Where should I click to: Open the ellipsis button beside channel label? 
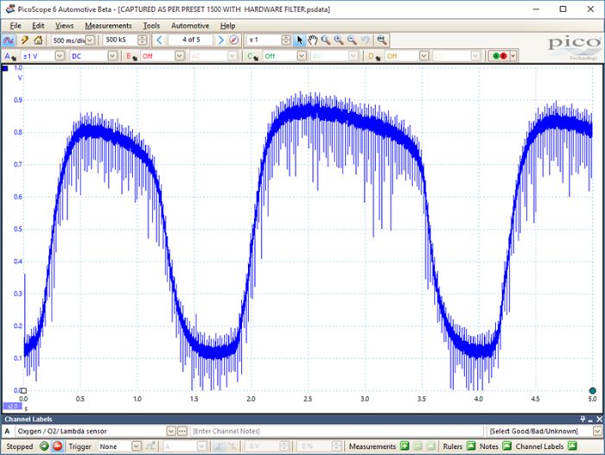(181, 431)
